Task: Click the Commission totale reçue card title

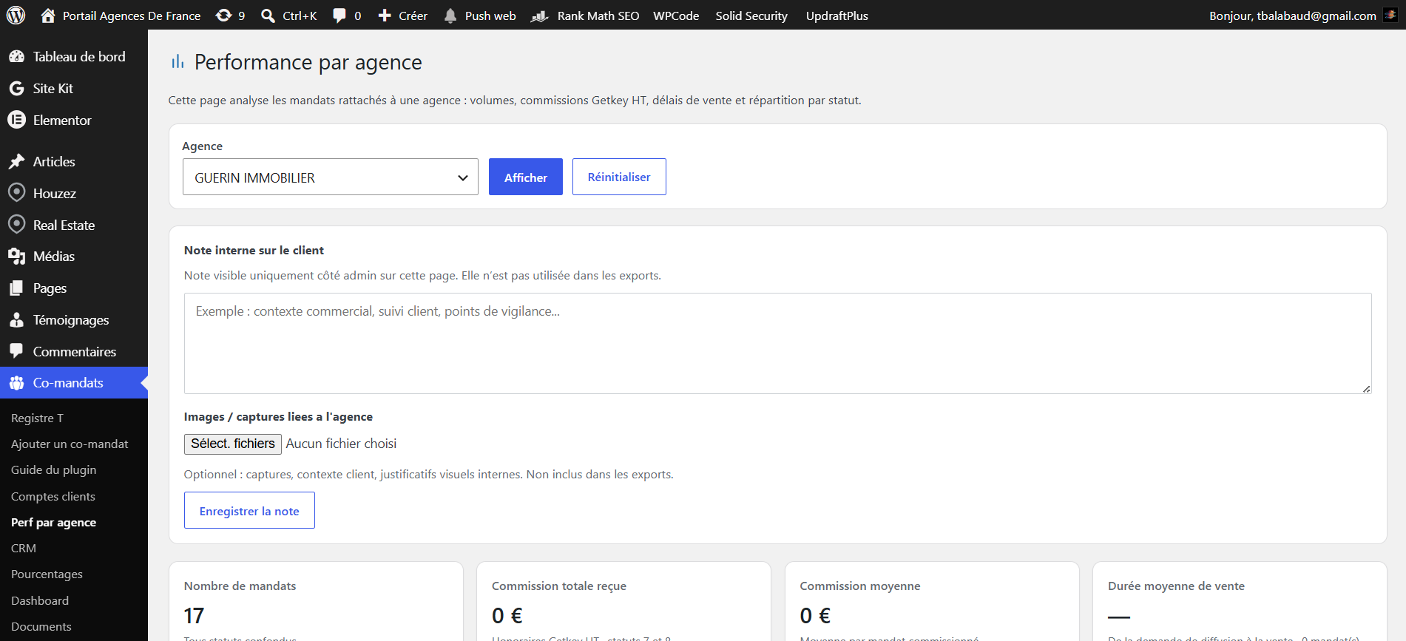Action: pyautogui.click(x=559, y=586)
